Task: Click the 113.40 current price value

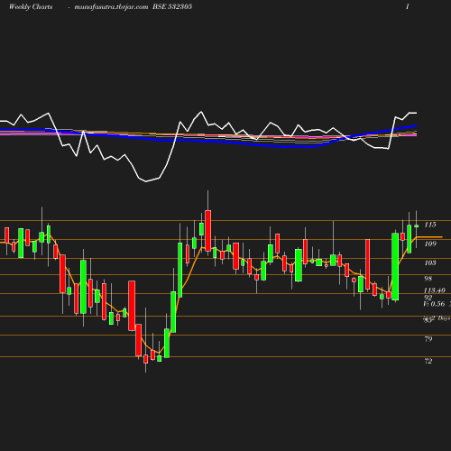Action: click(x=435, y=290)
